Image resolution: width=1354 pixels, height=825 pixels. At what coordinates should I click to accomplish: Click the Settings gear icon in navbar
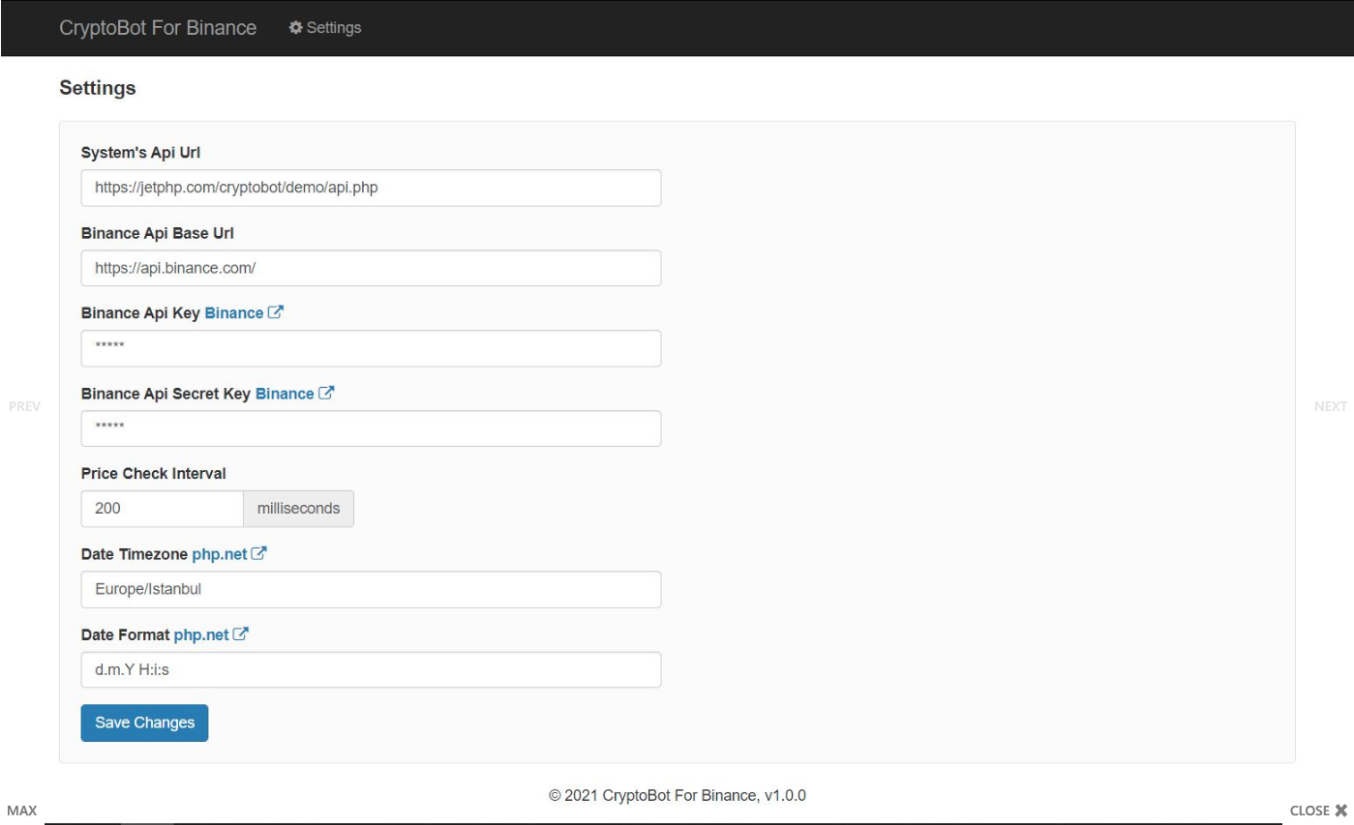tap(295, 28)
